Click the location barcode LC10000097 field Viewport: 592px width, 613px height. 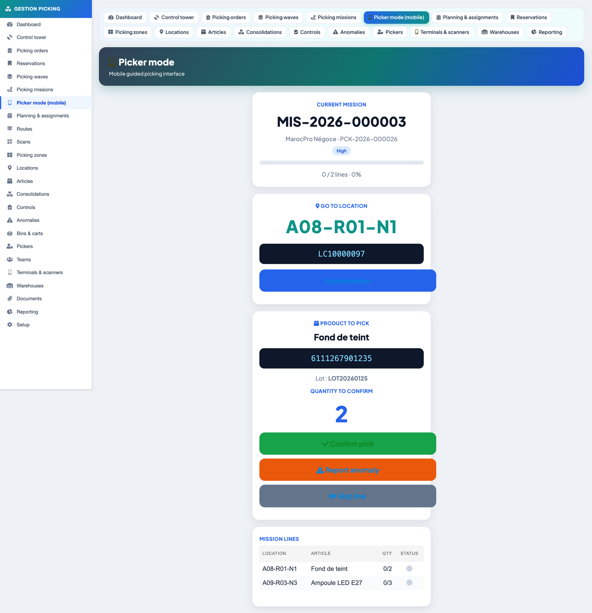pyautogui.click(x=341, y=254)
